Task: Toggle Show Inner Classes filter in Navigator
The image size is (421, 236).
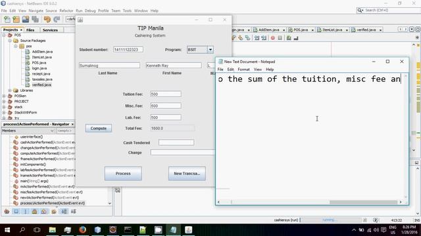Action: tap(44, 211)
